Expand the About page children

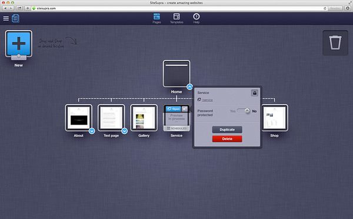(92, 131)
